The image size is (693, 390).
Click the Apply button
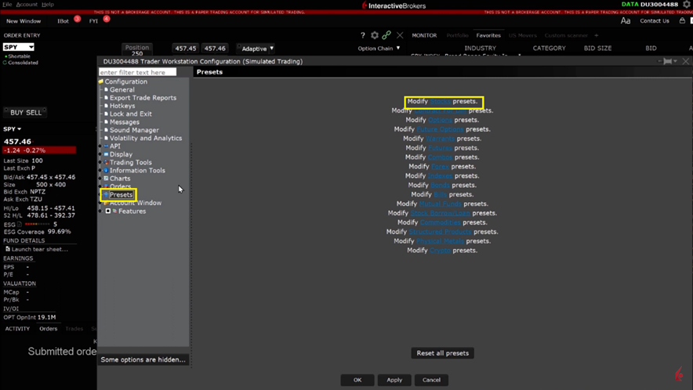[394, 380]
